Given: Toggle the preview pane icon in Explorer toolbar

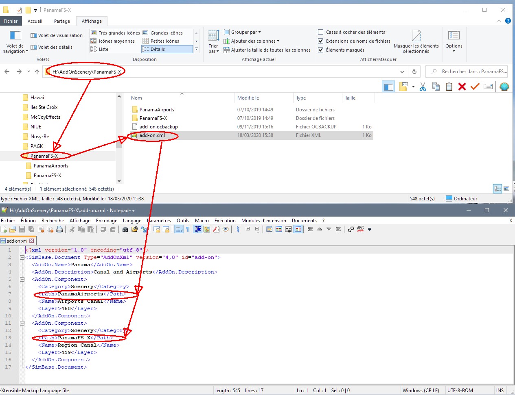Looking at the screenshot, I should click(388, 87).
